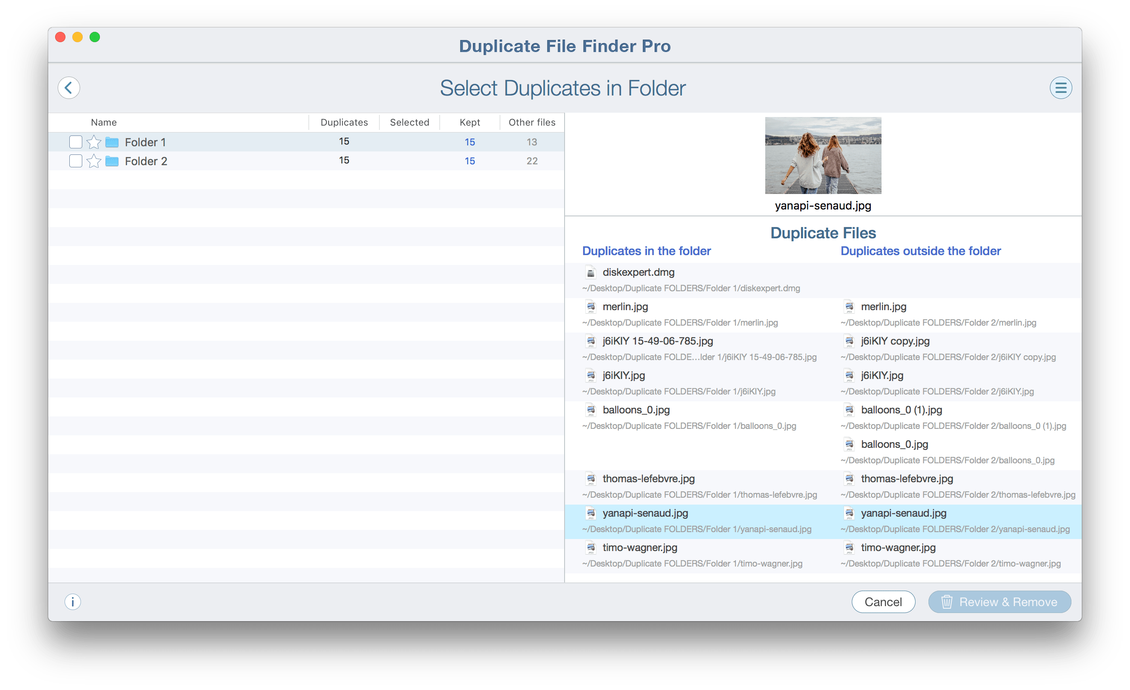This screenshot has height=690, width=1130.
Task: Click the back navigation arrow icon
Action: [70, 87]
